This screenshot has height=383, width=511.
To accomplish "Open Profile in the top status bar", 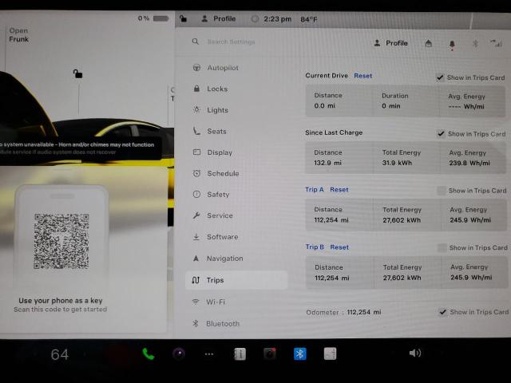I will [218, 18].
